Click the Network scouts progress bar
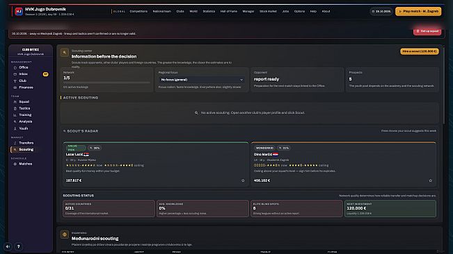 (x=106, y=83)
